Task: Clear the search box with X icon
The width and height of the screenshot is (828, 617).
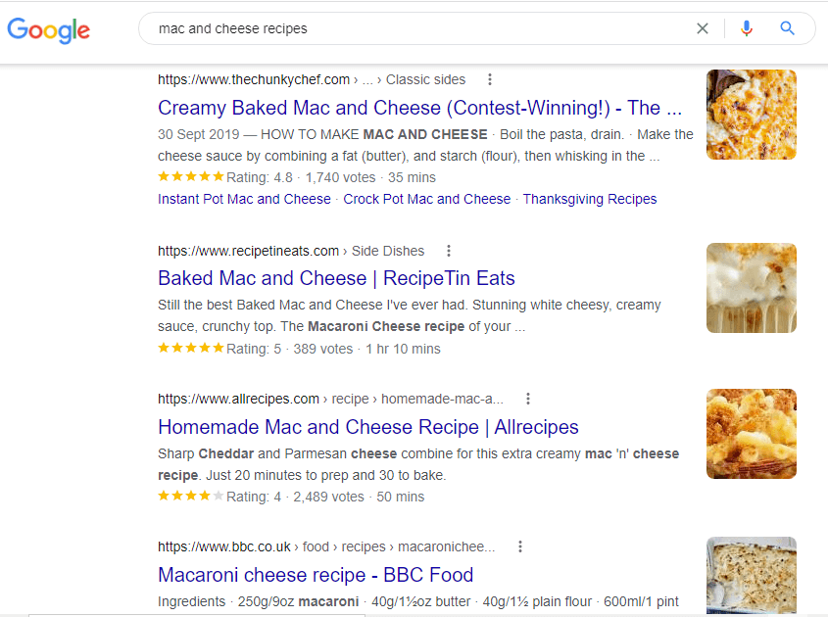Action: click(703, 28)
